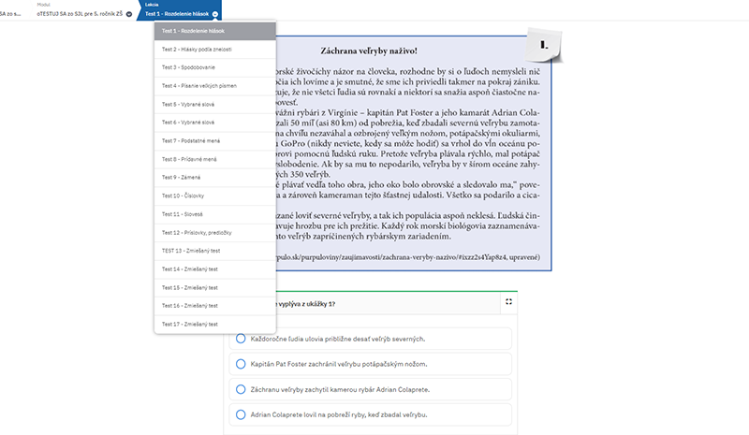Expand question to fullscreen icon
Image resolution: width=749 pixels, height=435 pixels.
pyautogui.click(x=508, y=302)
